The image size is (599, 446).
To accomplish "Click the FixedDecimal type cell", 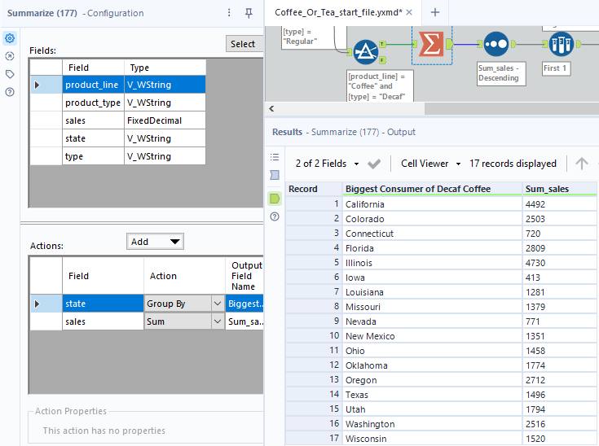I will tap(165, 120).
